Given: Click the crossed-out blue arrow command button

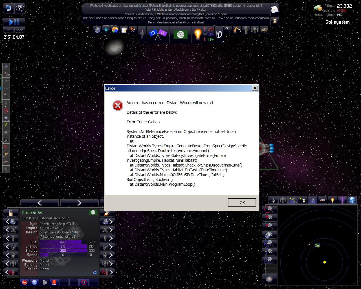Looking at the screenshot, I should pos(84,282).
